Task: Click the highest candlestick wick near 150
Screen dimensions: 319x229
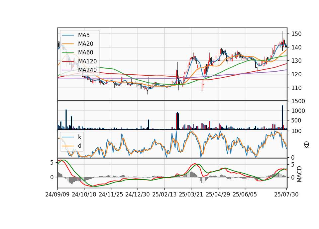Action: pos(282,40)
